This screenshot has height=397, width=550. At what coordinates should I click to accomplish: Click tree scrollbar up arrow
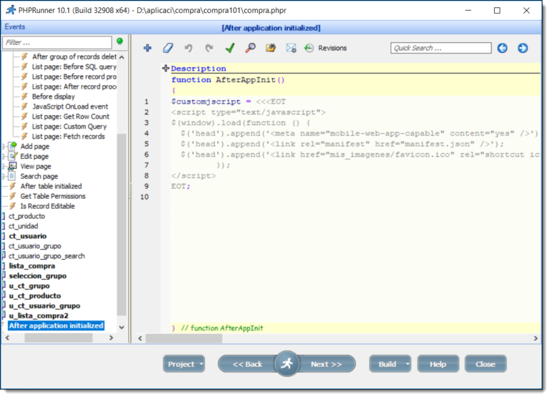click(x=122, y=57)
